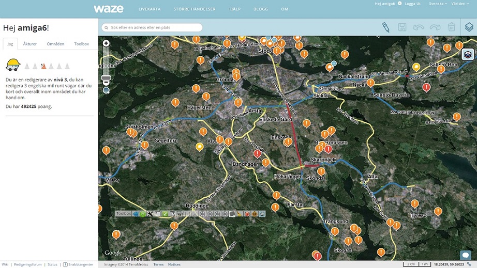Click the zoom in plus button
The width and height of the screenshot is (477, 268).
pos(106,43)
